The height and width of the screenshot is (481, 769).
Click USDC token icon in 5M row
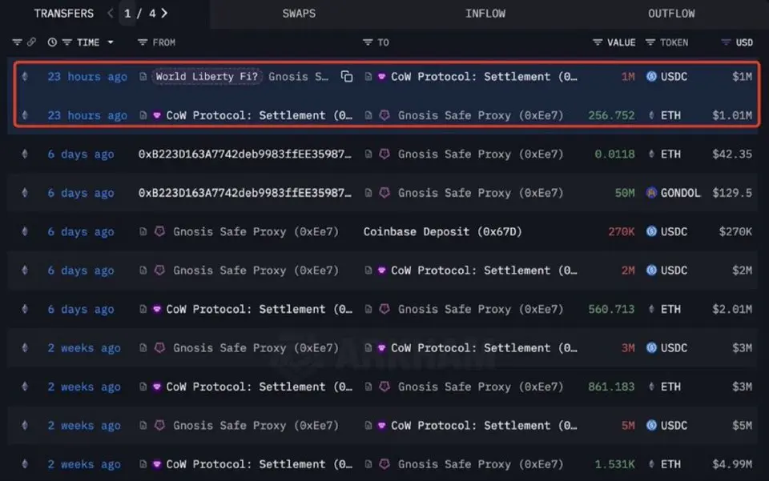[651, 425]
